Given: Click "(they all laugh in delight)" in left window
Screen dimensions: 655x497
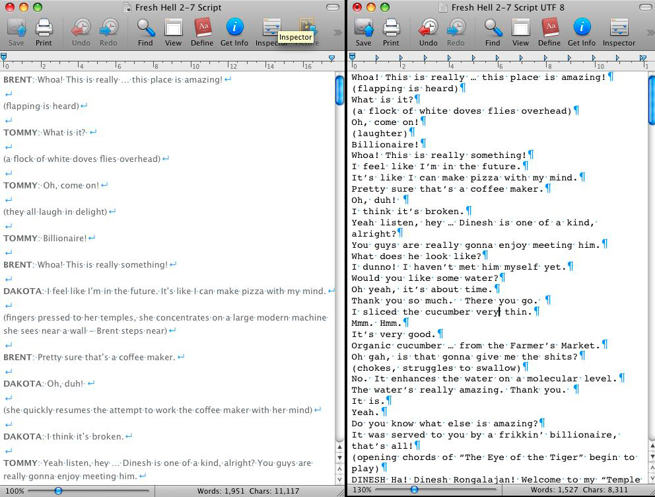Looking at the screenshot, I should (55, 212).
